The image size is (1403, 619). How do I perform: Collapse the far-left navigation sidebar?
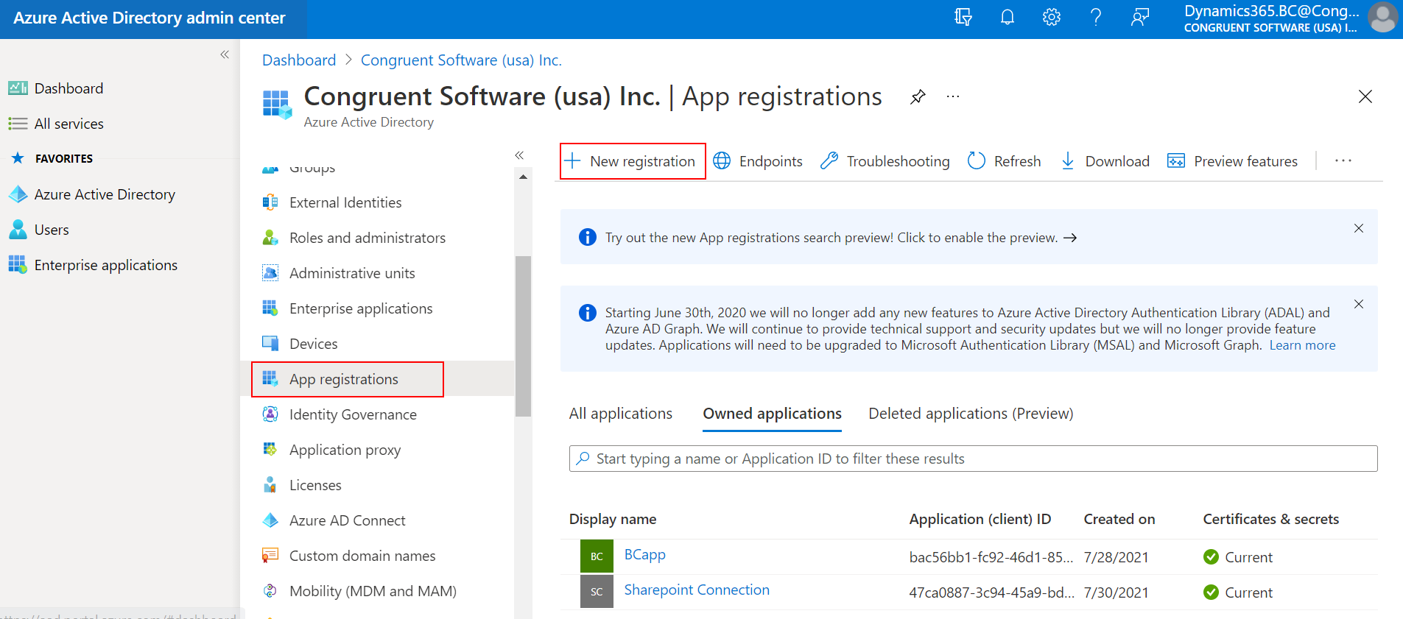225,54
